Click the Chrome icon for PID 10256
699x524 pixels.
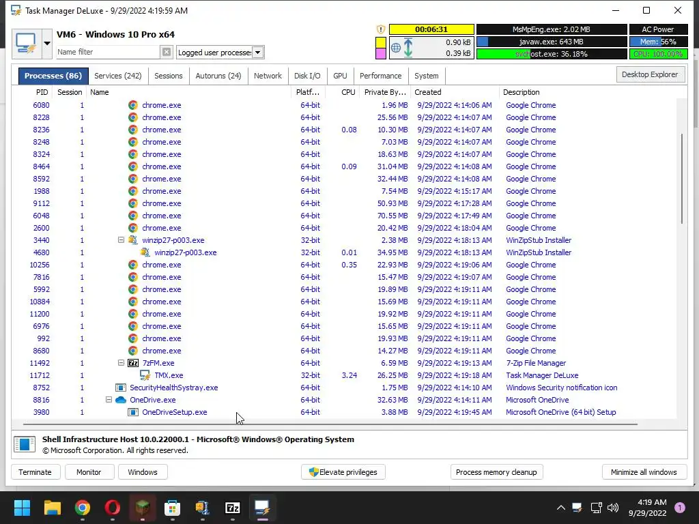tap(133, 265)
